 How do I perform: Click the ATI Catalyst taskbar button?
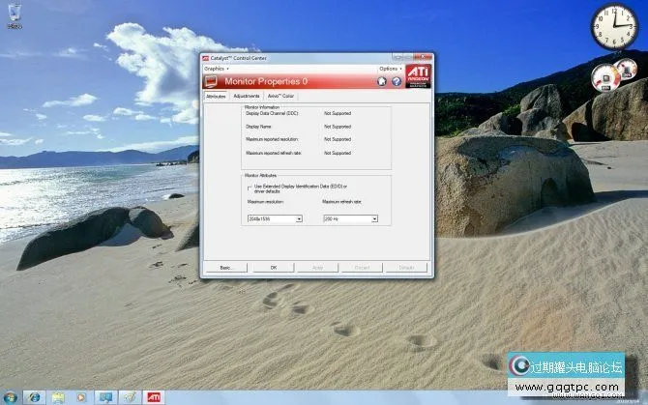tap(154, 396)
